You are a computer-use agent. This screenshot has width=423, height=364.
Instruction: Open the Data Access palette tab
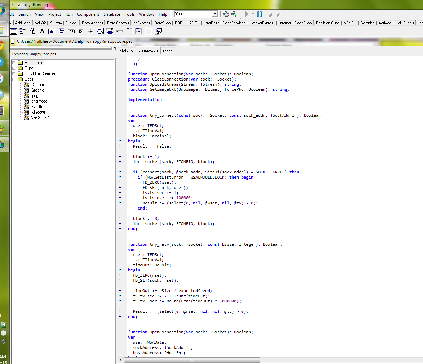coord(92,23)
